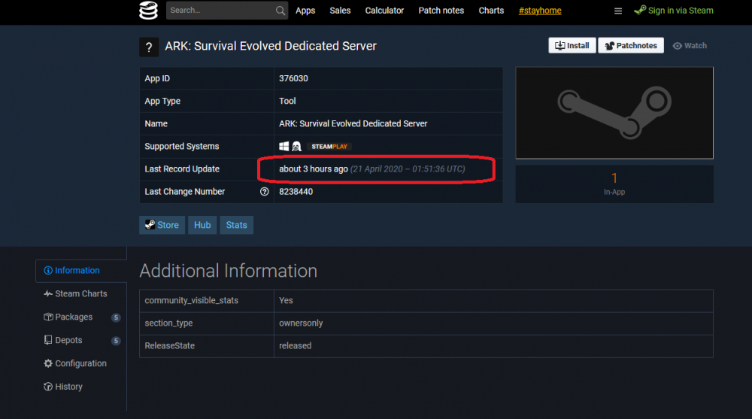Open the Hub button
Image resolution: width=752 pixels, height=419 pixels.
(x=202, y=225)
